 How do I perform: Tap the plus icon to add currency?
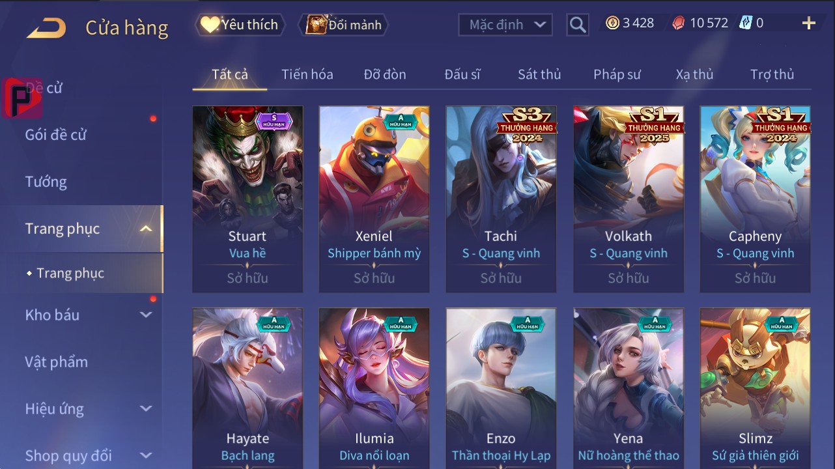[x=808, y=23]
